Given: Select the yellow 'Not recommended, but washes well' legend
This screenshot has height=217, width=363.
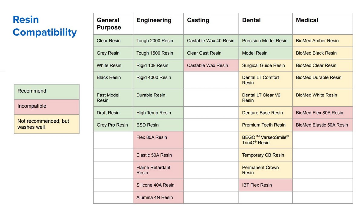Looking at the screenshot, I should (x=47, y=124).
